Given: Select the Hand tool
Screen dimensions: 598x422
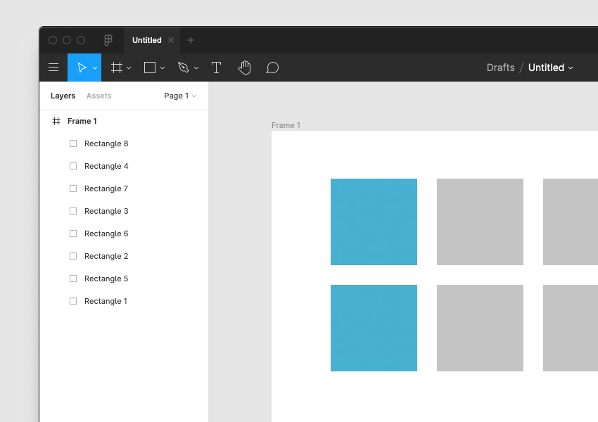Looking at the screenshot, I should (x=244, y=68).
